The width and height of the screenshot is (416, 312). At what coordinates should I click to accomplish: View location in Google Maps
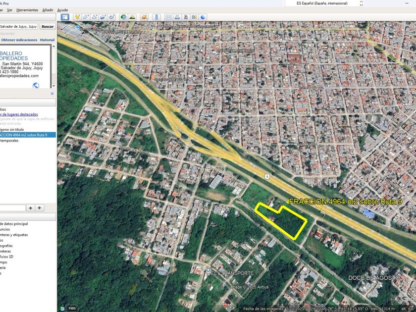point(194,17)
